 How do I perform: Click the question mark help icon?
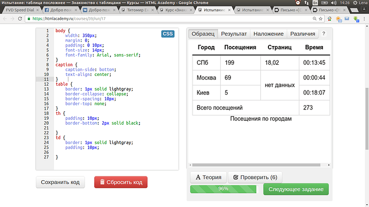pyautogui.click(x=324, y=34)
